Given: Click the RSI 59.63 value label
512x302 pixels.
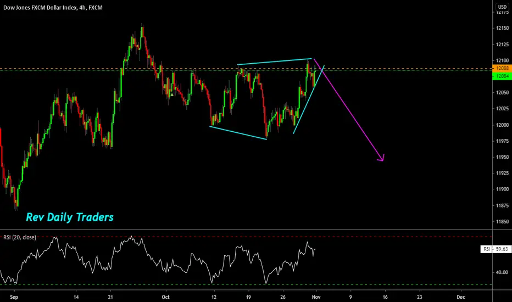Looking at the screenshot, I should coord(496,249).
